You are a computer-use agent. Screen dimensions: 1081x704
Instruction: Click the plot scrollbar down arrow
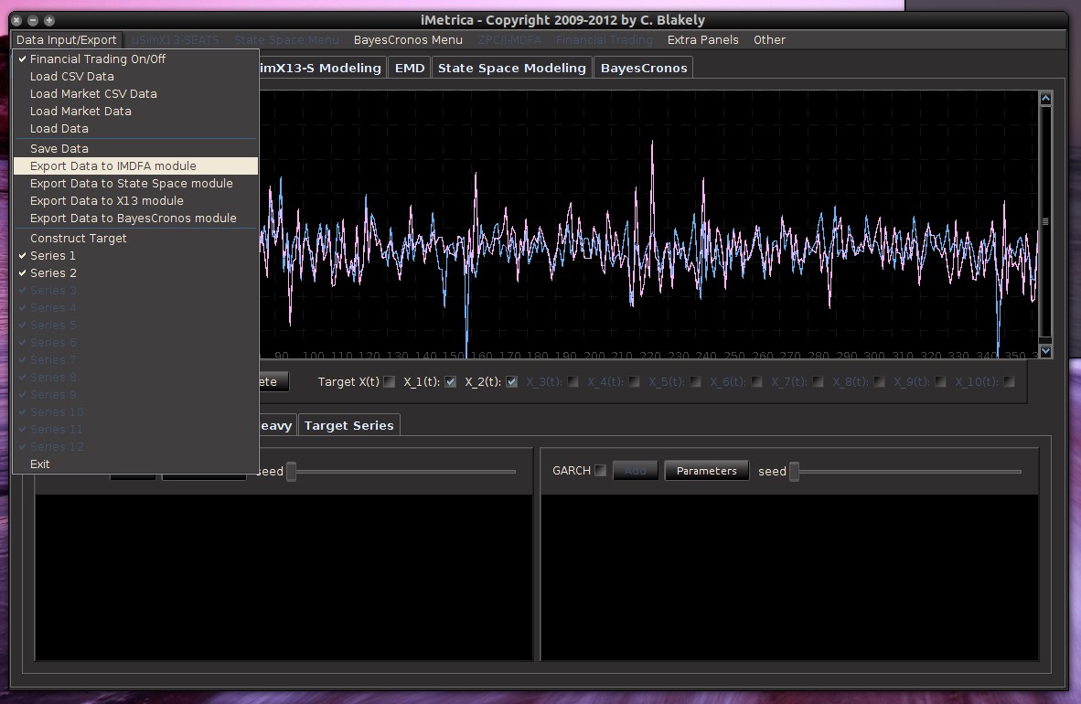click(x=1045, y=351)
